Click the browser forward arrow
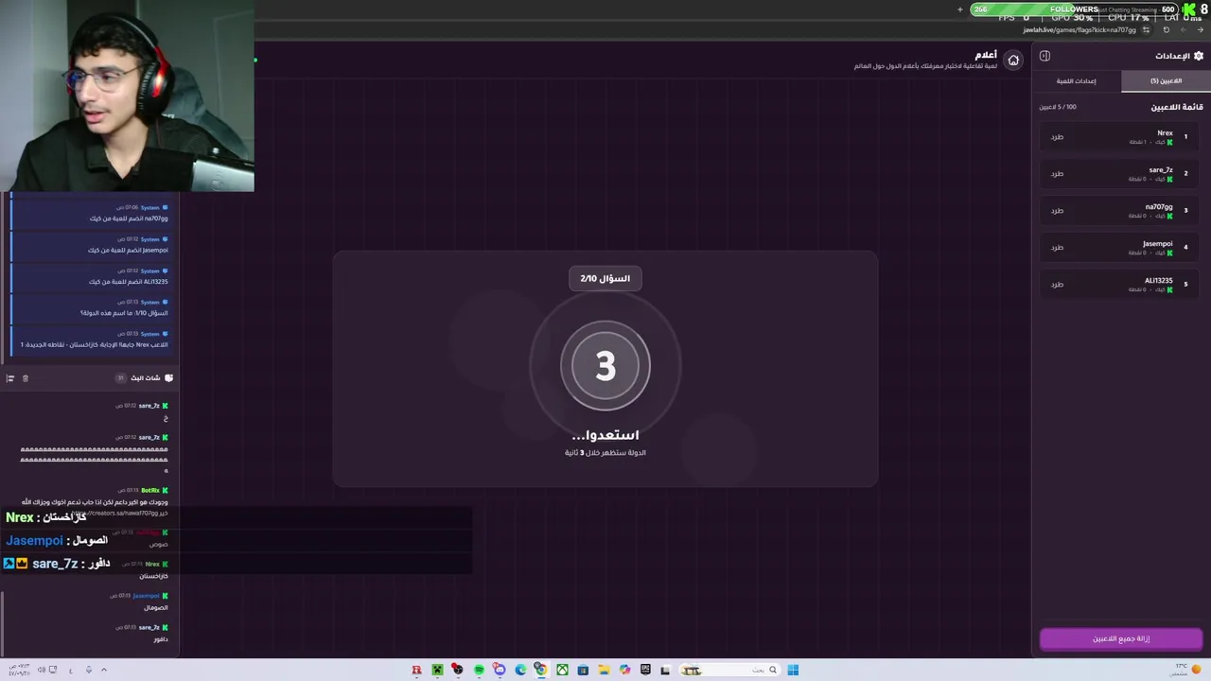This screenshot has height=681, width=1211. click(x=1185, y=29)
